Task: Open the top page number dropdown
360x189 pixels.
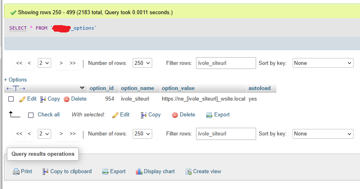Action: (x=44, y=63)
